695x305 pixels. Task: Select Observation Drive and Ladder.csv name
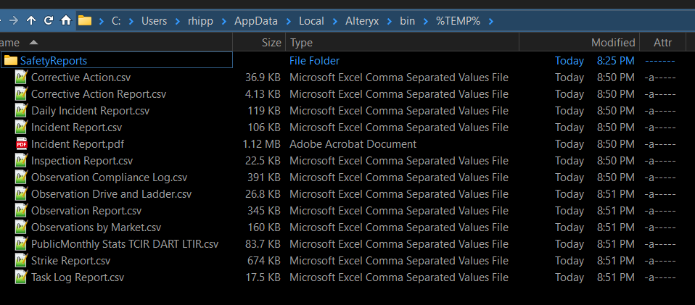pyautogui.click(x=112, y=194)
